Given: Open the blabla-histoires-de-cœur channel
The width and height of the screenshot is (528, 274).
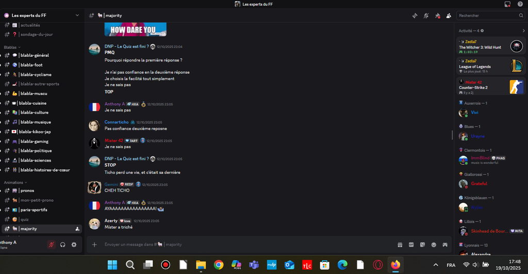Looking at the screenshot, I should [42, 170].
